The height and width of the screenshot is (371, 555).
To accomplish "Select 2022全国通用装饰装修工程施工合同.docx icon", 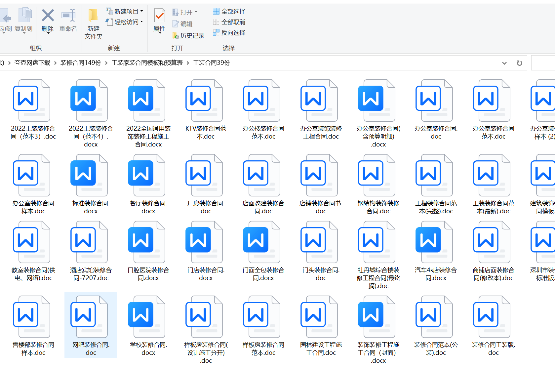I will [146, 101].
